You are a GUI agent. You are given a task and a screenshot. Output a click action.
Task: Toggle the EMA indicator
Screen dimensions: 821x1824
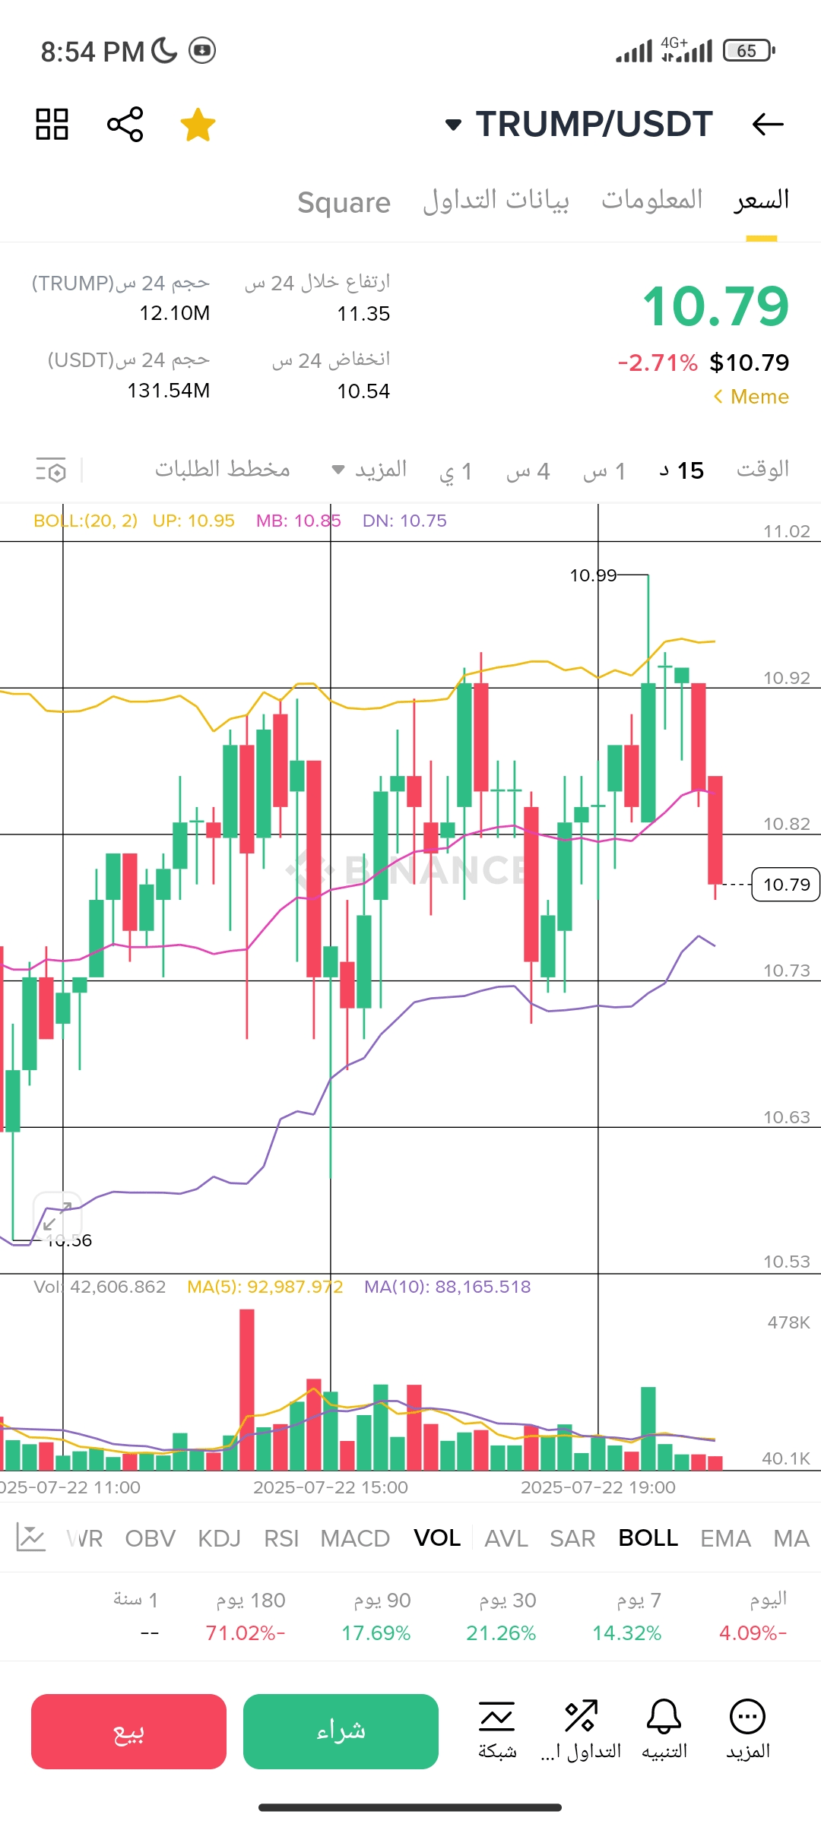click(725, 1538)
